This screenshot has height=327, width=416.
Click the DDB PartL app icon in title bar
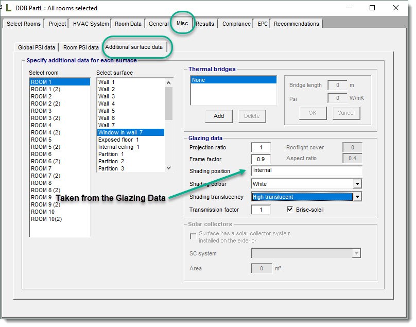tap(8, 8)
